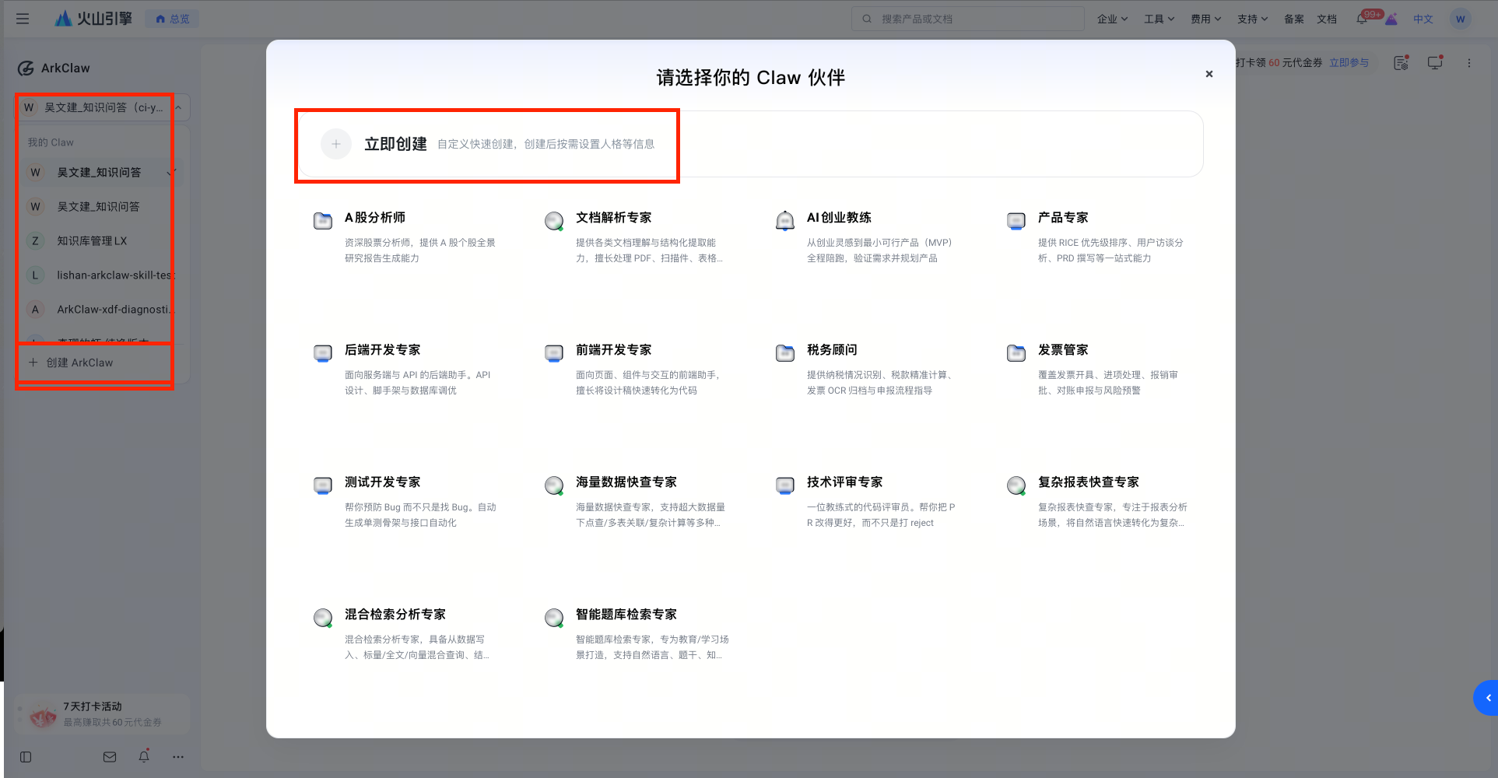Viewport: 1498px width, 778px height.
Task: Pick the 混合检索分析专家 icon
Action: pyautogui.click(x=323, y=618)
